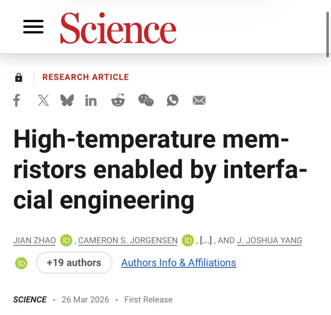This screenshot has width=331, height=315.
Task: Click the page scrollbar thumb
Action: 328,34
